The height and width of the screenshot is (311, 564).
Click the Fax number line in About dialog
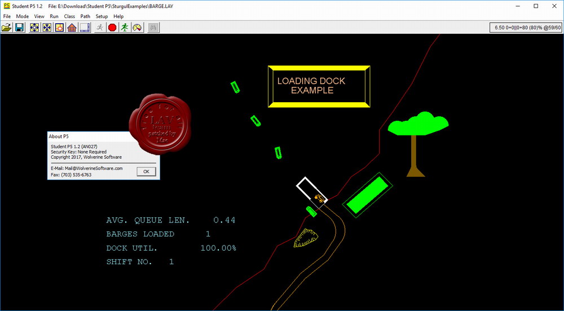[x=71, y=174]
